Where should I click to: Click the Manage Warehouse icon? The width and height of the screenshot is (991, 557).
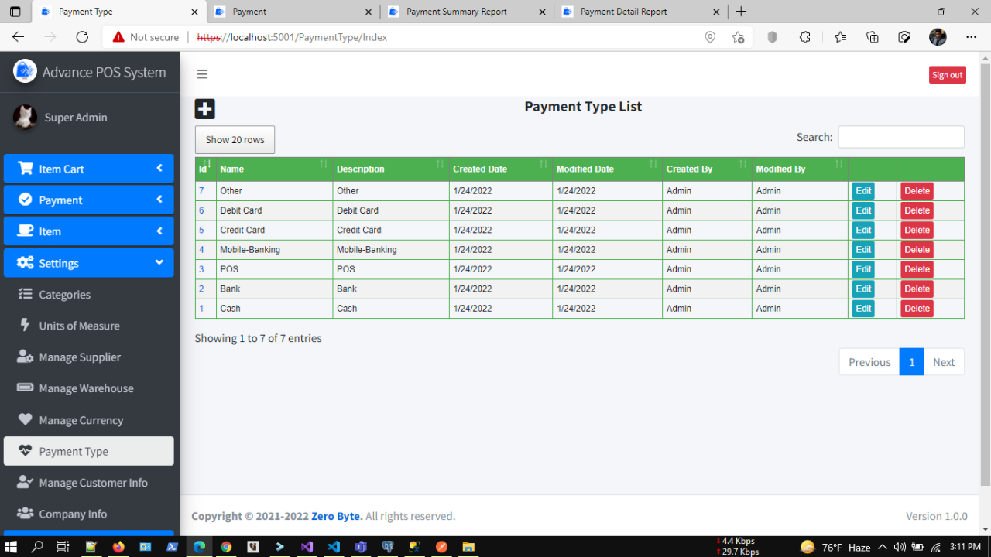click(x=24, y=388)
